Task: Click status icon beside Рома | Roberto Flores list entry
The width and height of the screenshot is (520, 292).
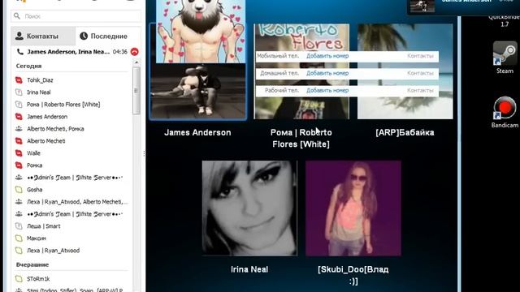Action: [19, 105]
